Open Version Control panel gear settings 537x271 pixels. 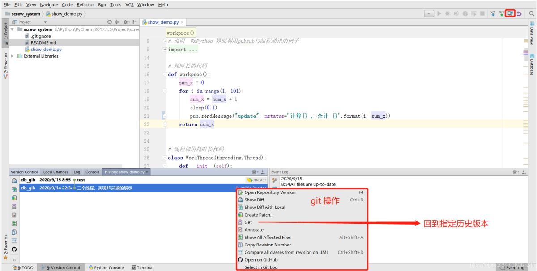point(255,171)
